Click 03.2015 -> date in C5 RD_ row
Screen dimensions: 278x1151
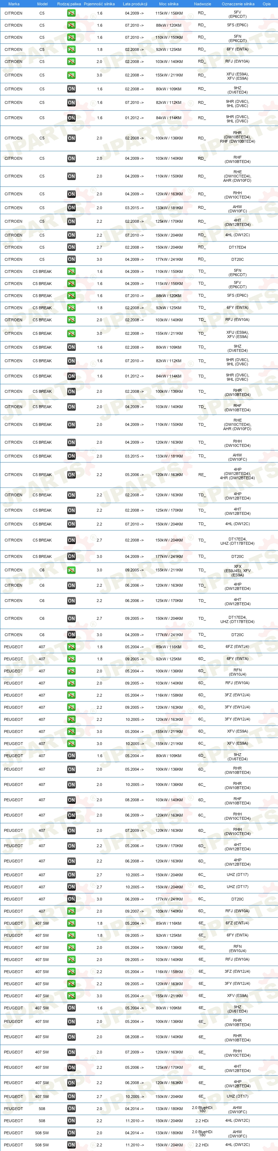134,208
